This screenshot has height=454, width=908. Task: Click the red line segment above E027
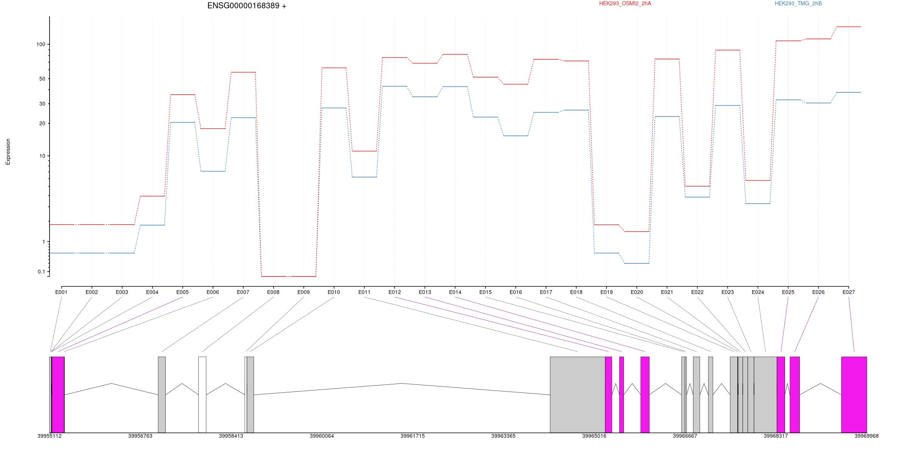click(x=849, y=27)
